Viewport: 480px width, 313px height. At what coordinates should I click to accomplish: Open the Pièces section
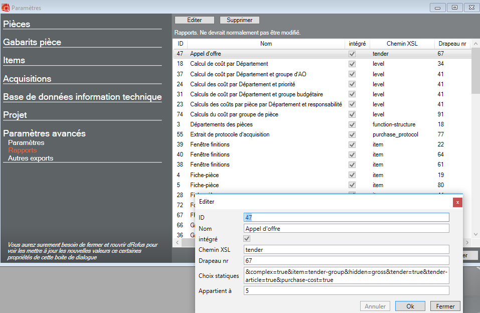17,24
